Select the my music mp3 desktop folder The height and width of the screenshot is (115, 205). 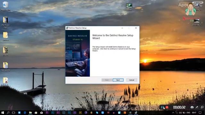click(5, 22)
